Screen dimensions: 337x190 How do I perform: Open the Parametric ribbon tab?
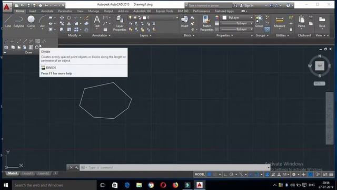65,11
